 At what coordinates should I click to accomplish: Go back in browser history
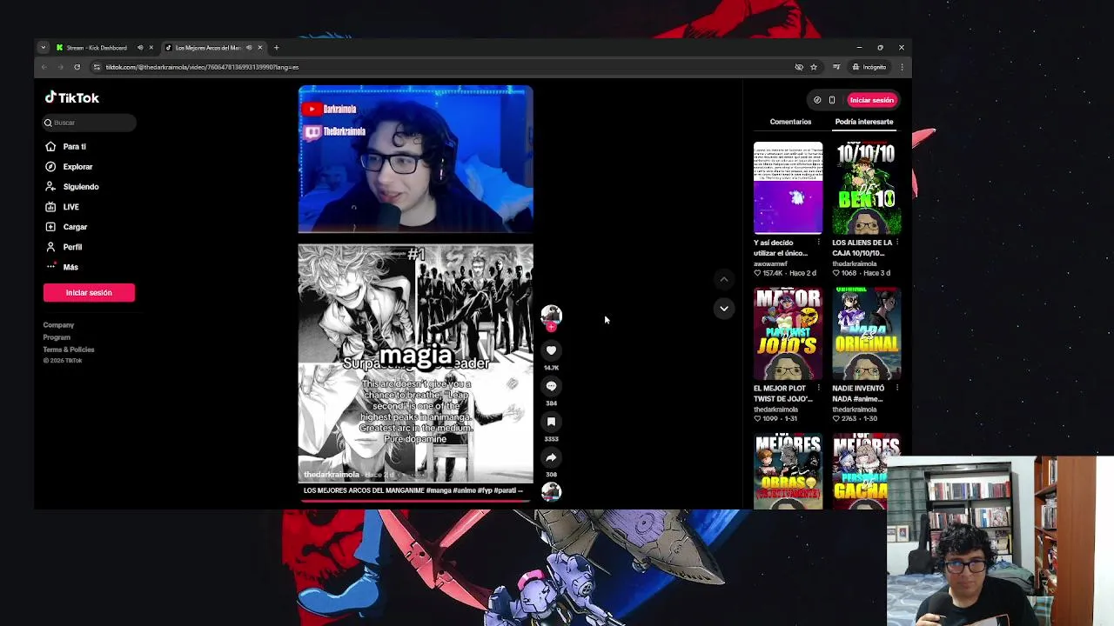44,67
